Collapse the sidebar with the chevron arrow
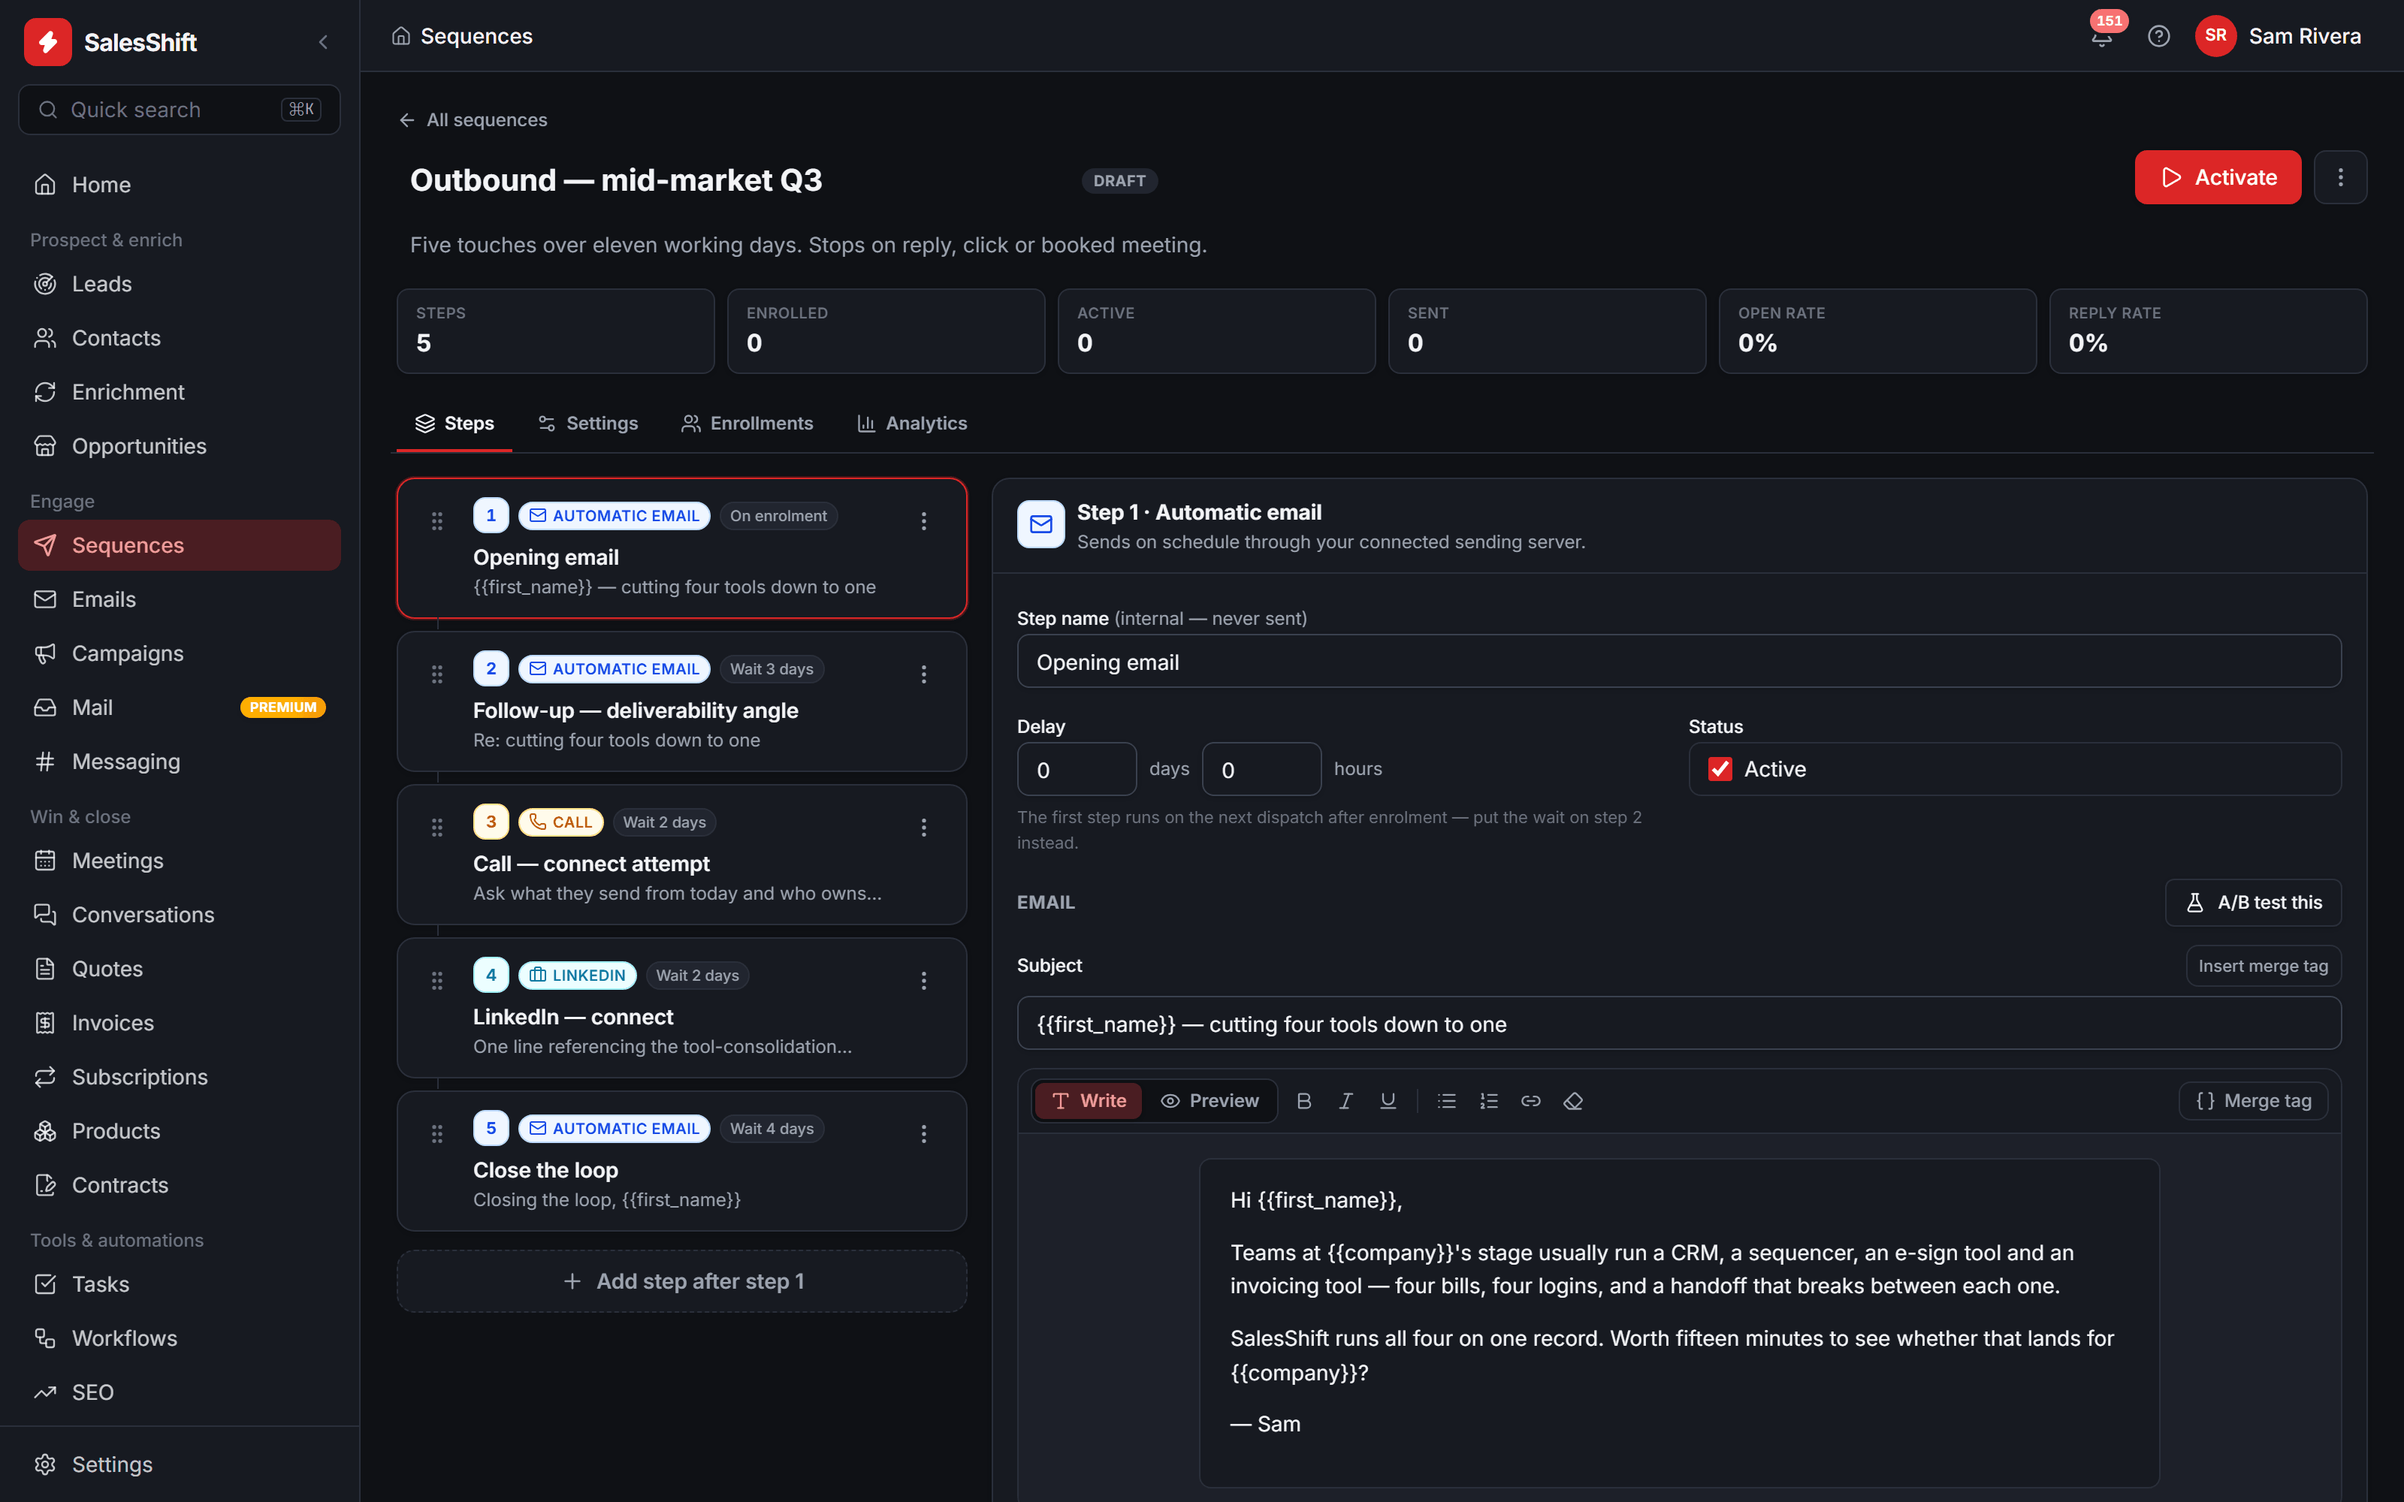 [x=323, y=42]
